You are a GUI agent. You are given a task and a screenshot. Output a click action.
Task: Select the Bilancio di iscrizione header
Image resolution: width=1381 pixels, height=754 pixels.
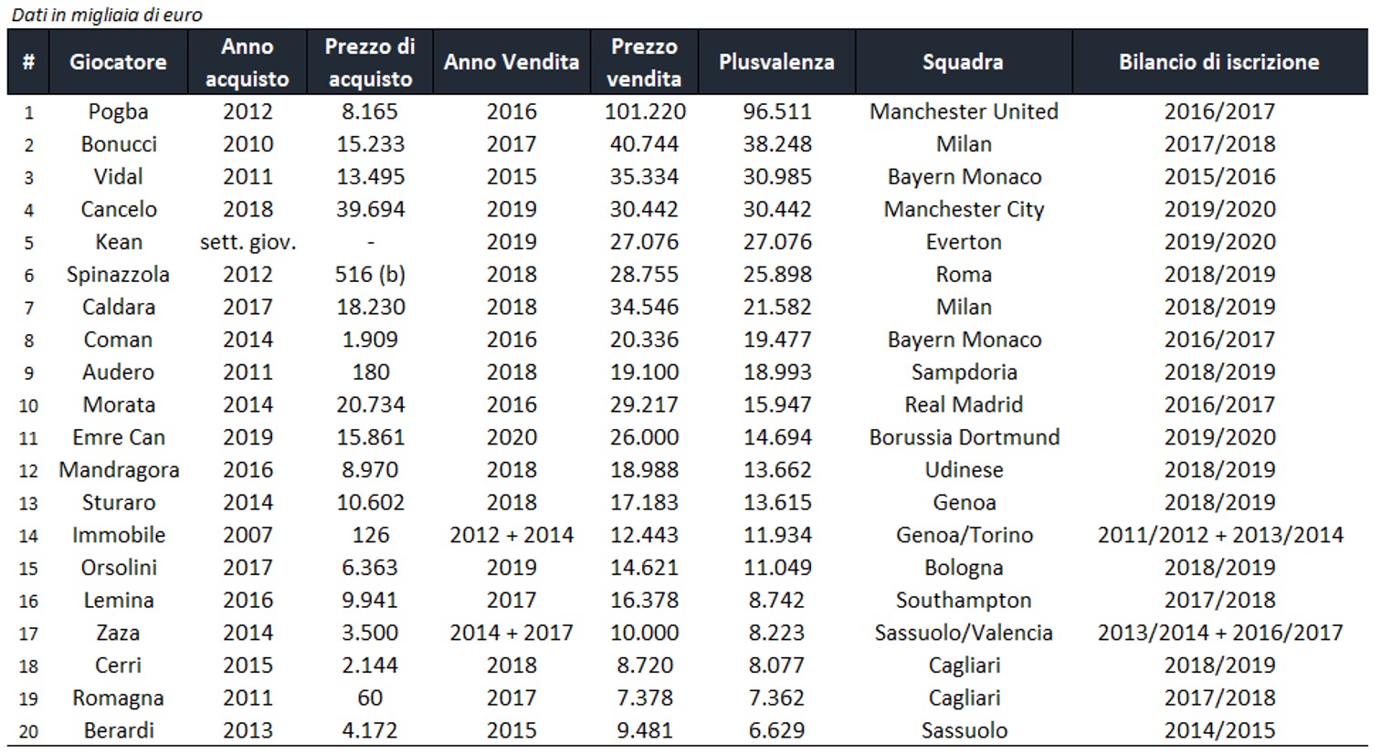pos(1218,62)
